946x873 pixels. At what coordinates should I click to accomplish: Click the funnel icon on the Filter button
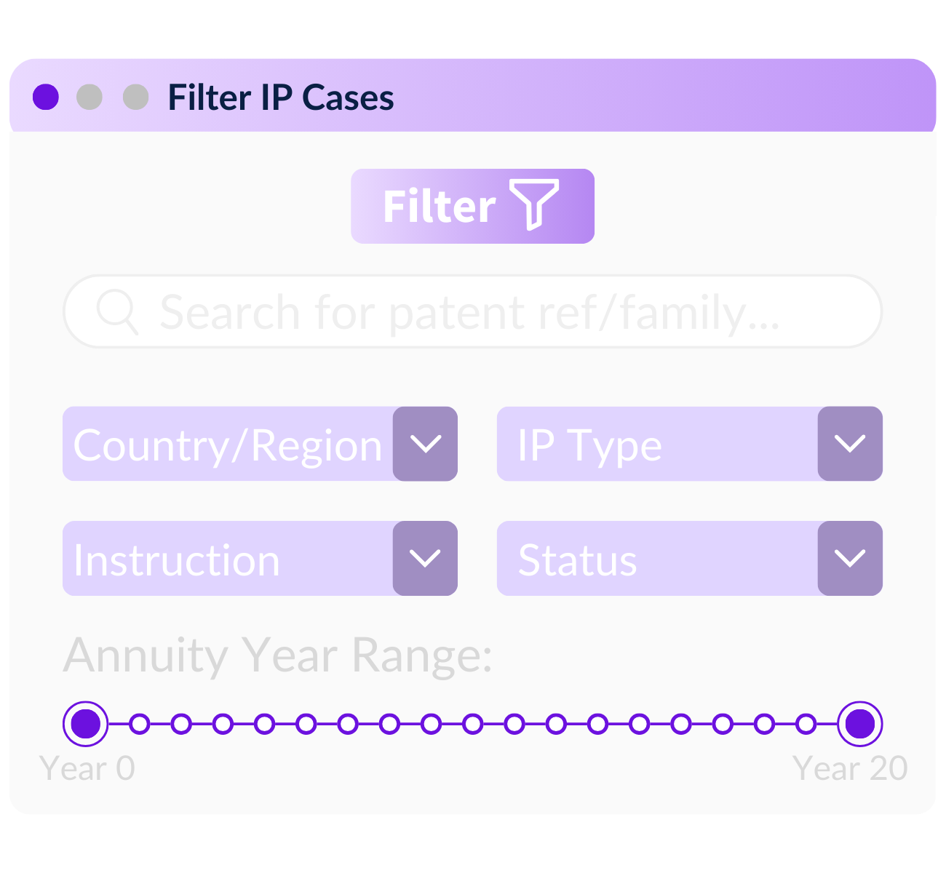pyautogui.click(x=533, y=206)
